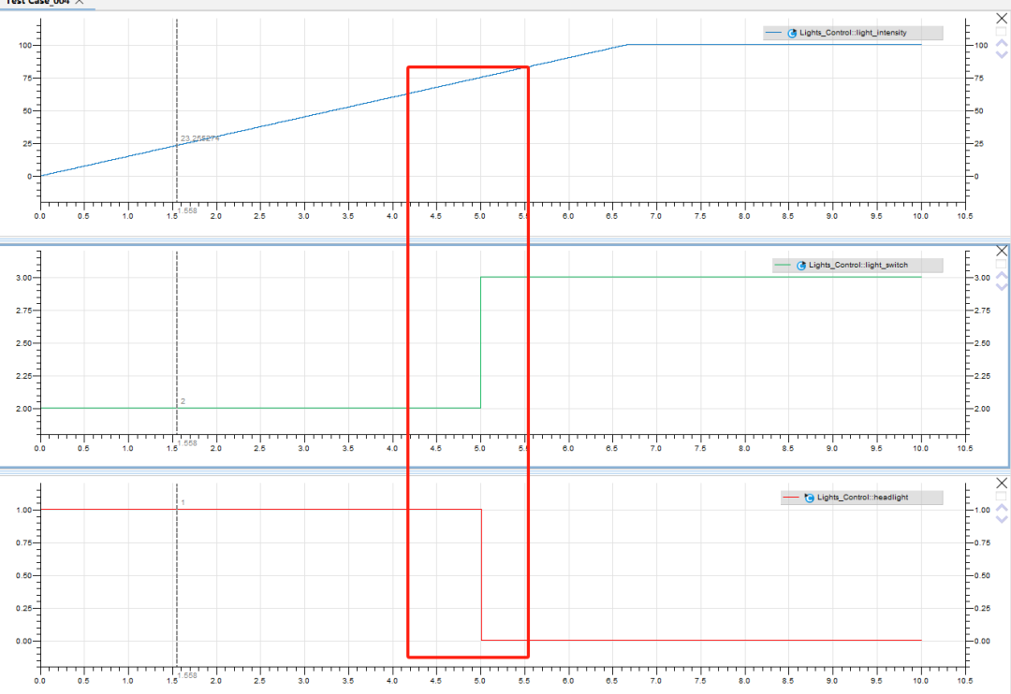
Task: Select the dashed cursor line in light_switch plot
Action: pyautogui.click(x=177, y=341)
